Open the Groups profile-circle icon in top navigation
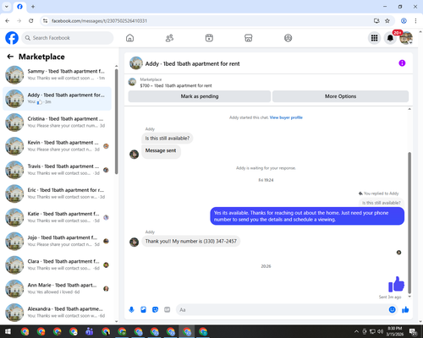 (288, 38)
